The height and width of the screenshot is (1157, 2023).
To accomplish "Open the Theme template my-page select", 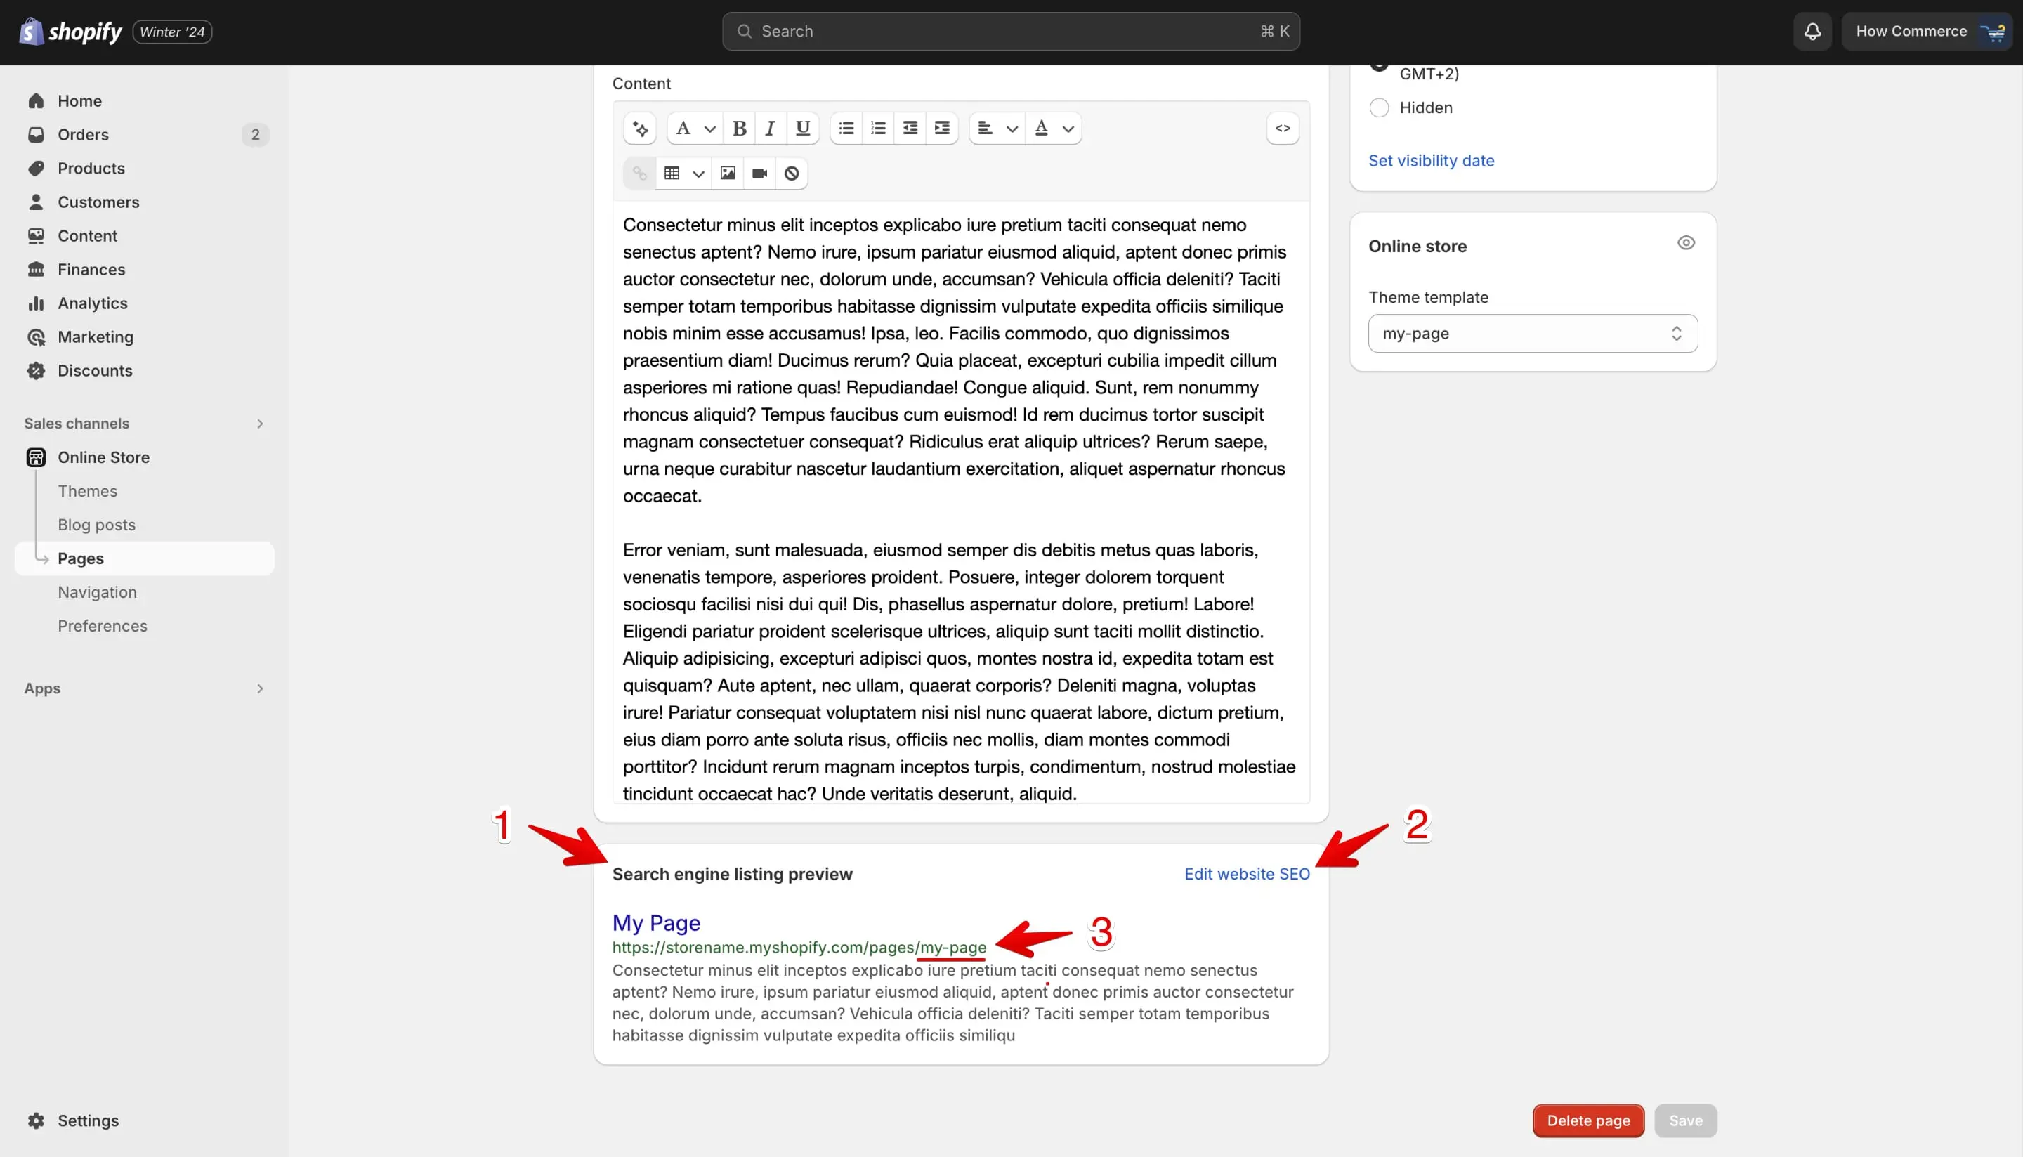I will coord(1533,334).
